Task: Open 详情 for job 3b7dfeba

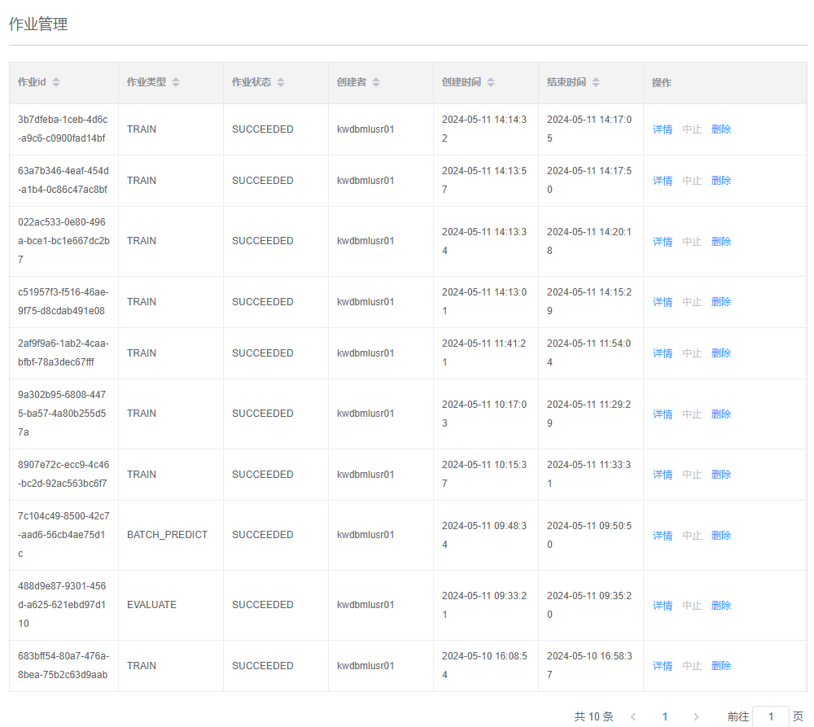Action: (x=663, y=129)
